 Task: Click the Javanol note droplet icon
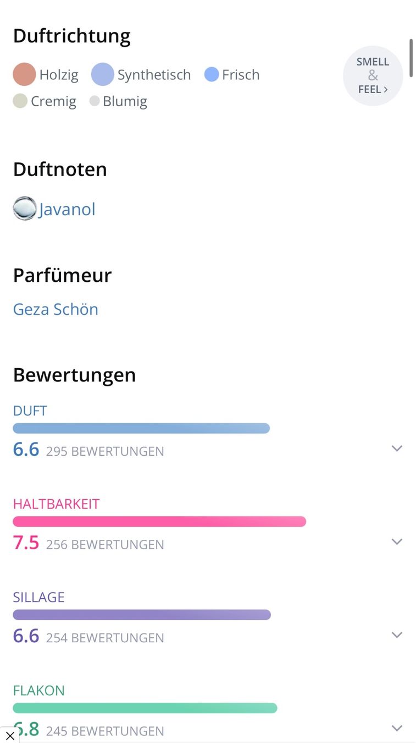pos(25,209)
